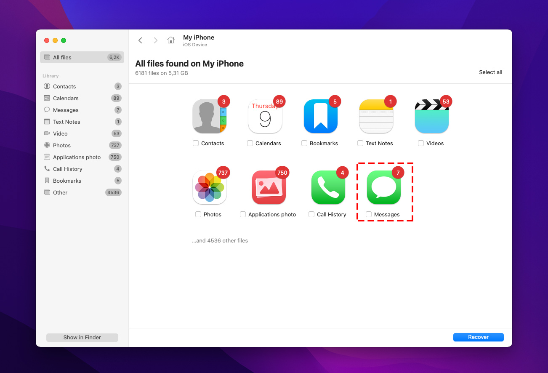
Task: Click the Bookmarks ribbon icon in sidebar
Action: click(x=47, y=181)
